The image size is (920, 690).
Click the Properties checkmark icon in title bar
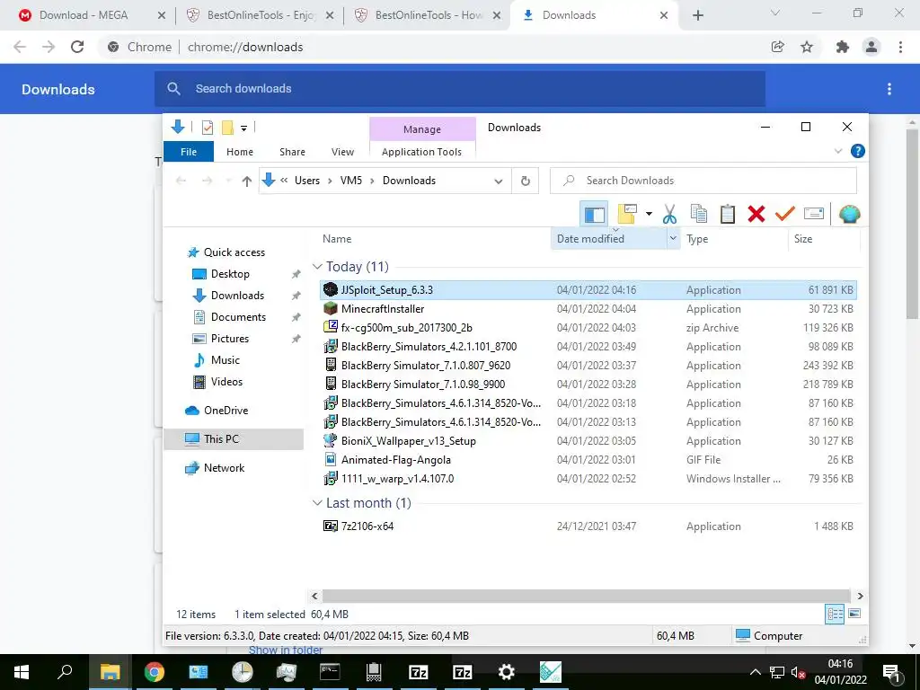click(x=208, y=128)
